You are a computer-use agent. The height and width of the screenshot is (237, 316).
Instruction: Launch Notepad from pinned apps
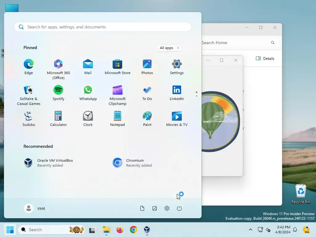pos(118,119)
